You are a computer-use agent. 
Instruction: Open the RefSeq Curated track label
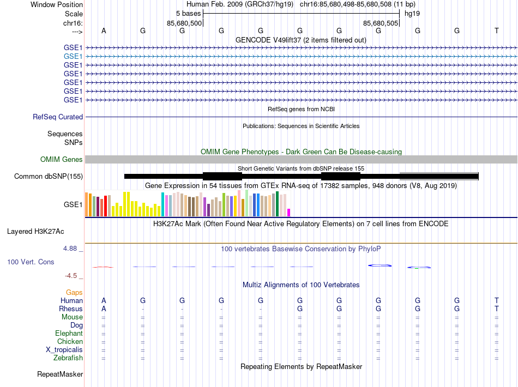click(x=58, y=117)
